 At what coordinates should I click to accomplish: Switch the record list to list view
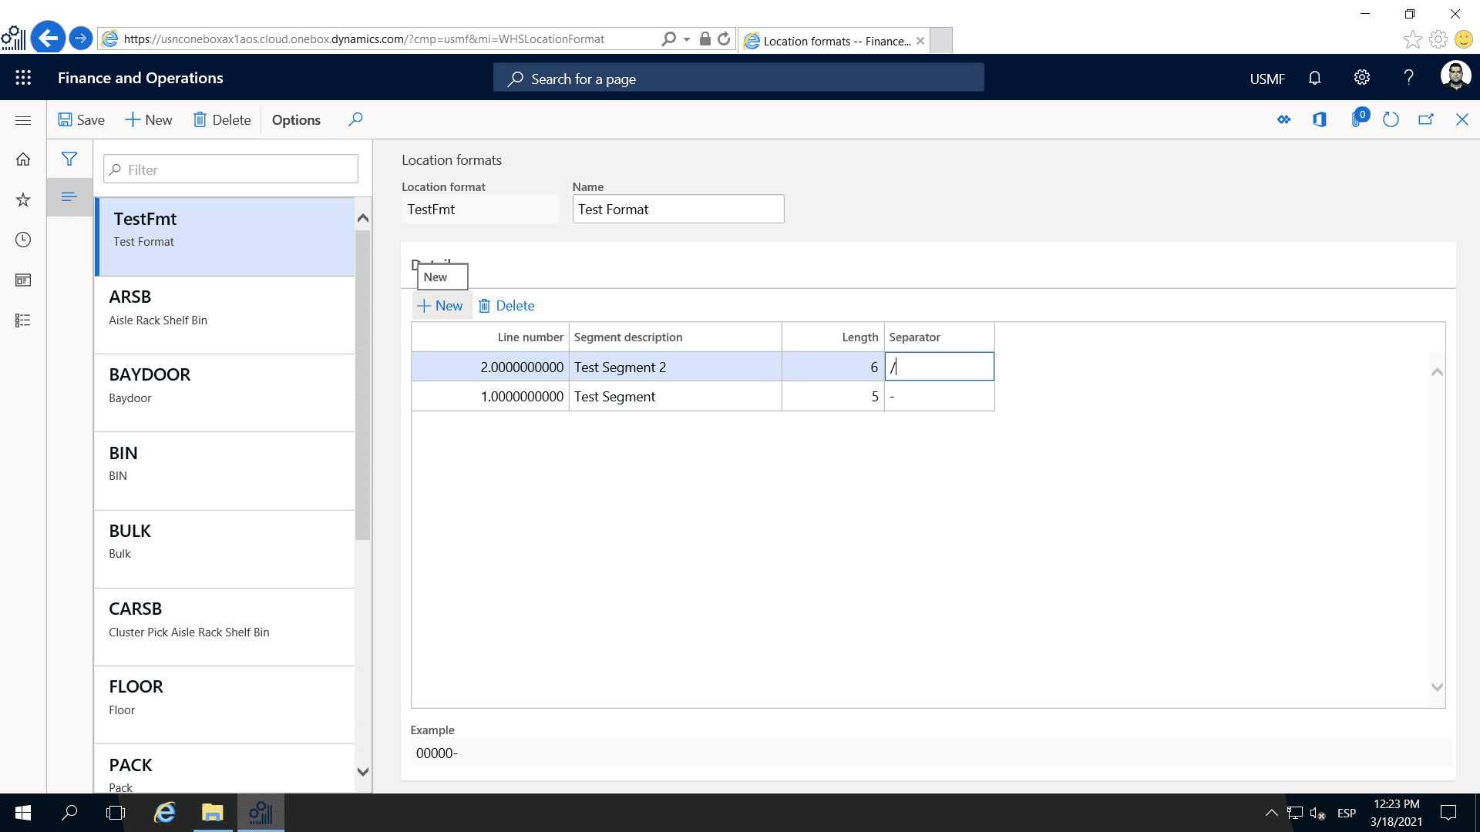69,197
